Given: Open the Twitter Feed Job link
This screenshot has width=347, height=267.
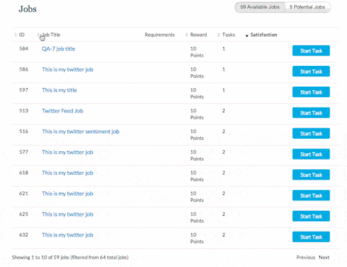Looking at the screenshot, I should point(62,111).
